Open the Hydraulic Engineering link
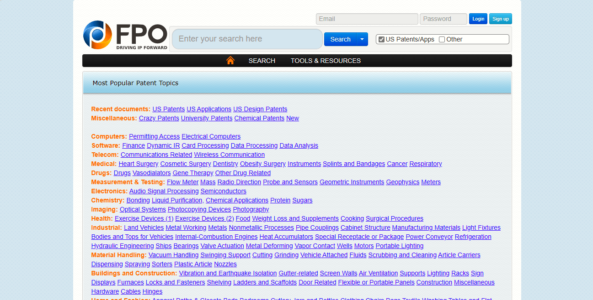Image resolution: width=593 pixels, height=300 pixels. pyautogui.click(x=123, y=246)
